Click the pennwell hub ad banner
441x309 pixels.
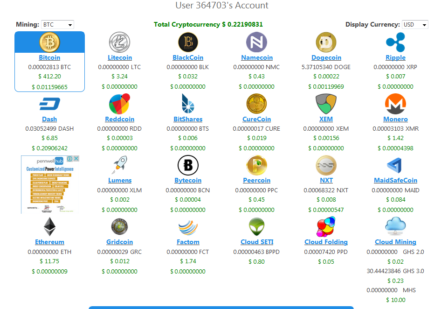[50, 184]
